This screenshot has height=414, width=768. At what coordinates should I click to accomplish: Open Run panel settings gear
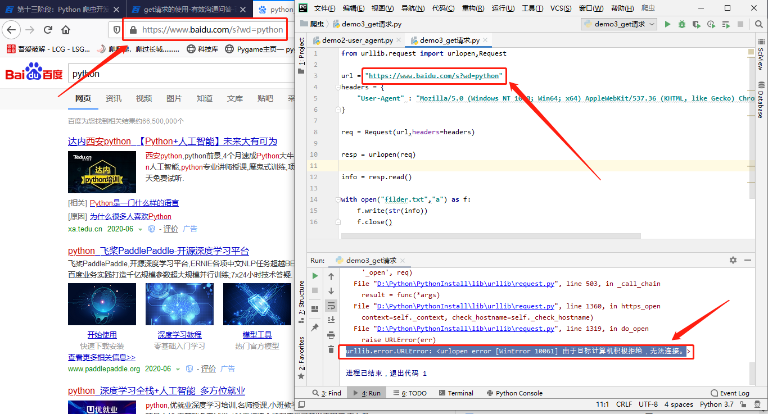tap(733, 260)
